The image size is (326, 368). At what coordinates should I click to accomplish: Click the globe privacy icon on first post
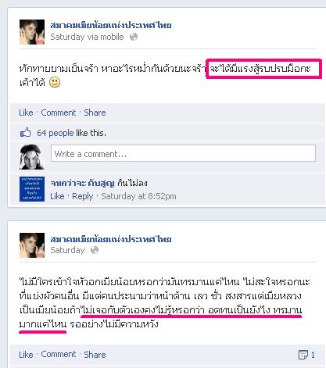134,37
